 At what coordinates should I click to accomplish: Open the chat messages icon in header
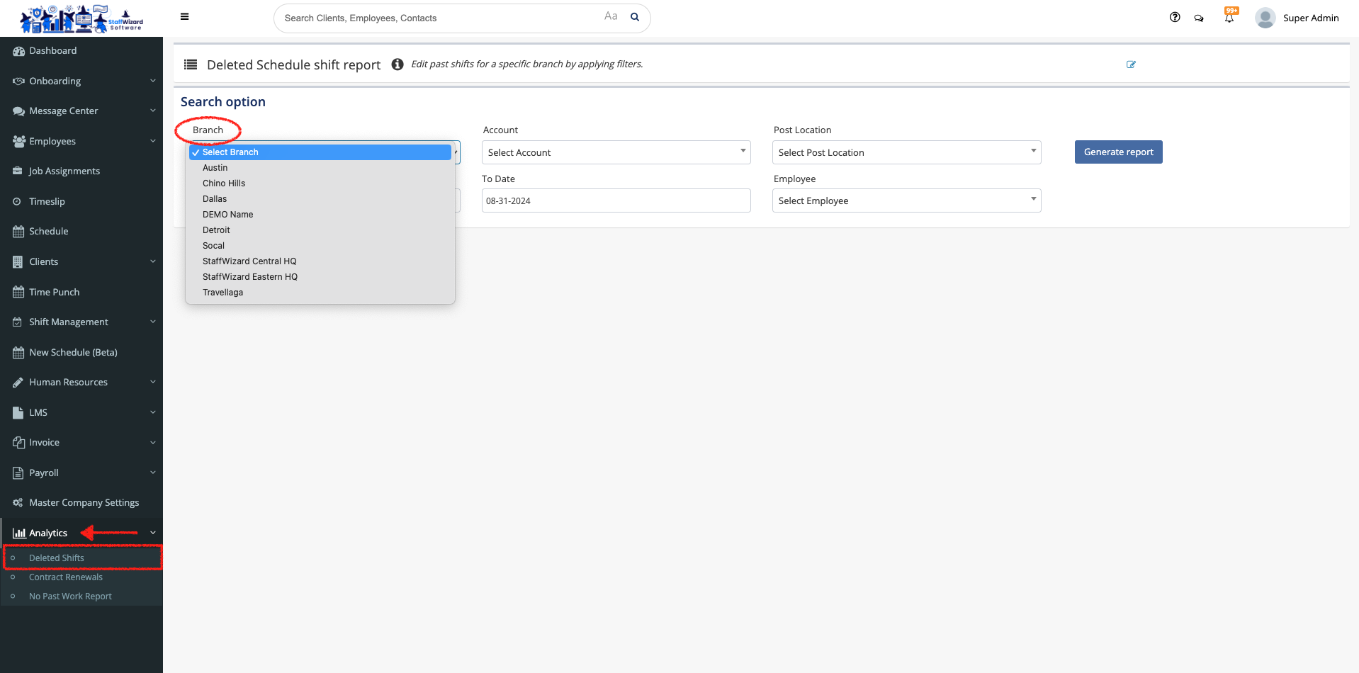click(1199, 18)
